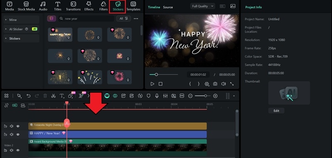Click the sticker search field 'new year'

coord(86,19)
